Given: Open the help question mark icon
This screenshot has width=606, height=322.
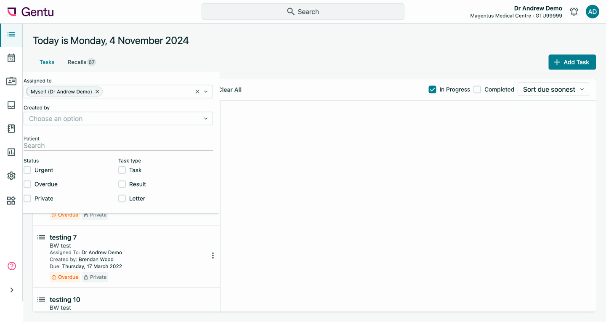Looking at the screenshot, I should 12,266.
